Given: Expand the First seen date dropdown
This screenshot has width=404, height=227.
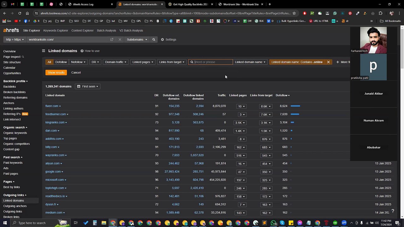Looking at the screenshot, I should coord(87,86).
